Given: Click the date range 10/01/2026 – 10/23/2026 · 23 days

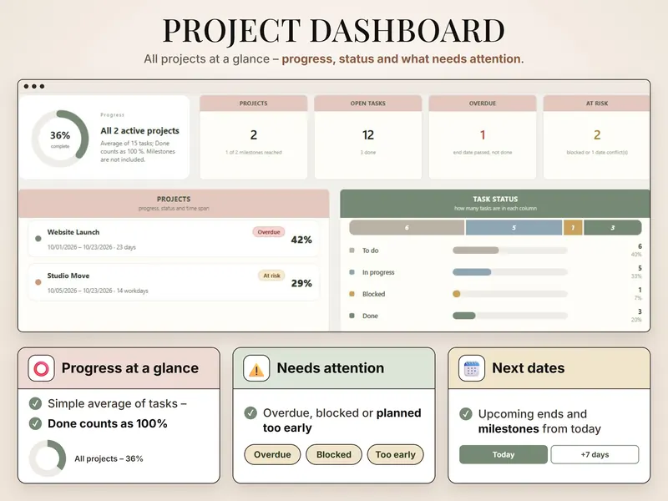Looking at the screenshot, I should [92, 247].
